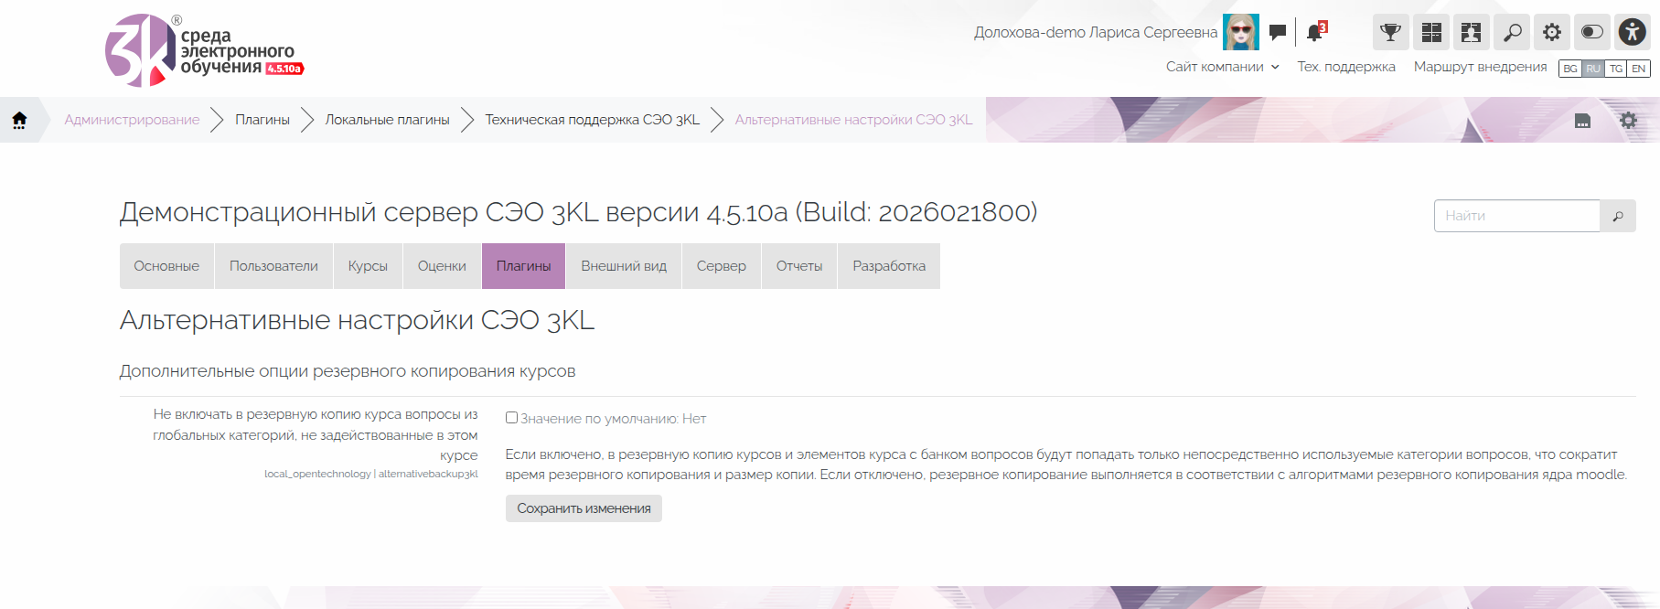Open the 'Оценки' settings tab
The image size is (1660, 609).
pos(442,266)
